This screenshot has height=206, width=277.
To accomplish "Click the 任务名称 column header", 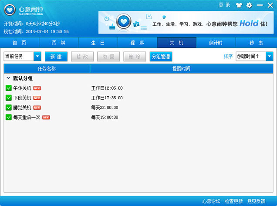I will (x=47, y=68).
